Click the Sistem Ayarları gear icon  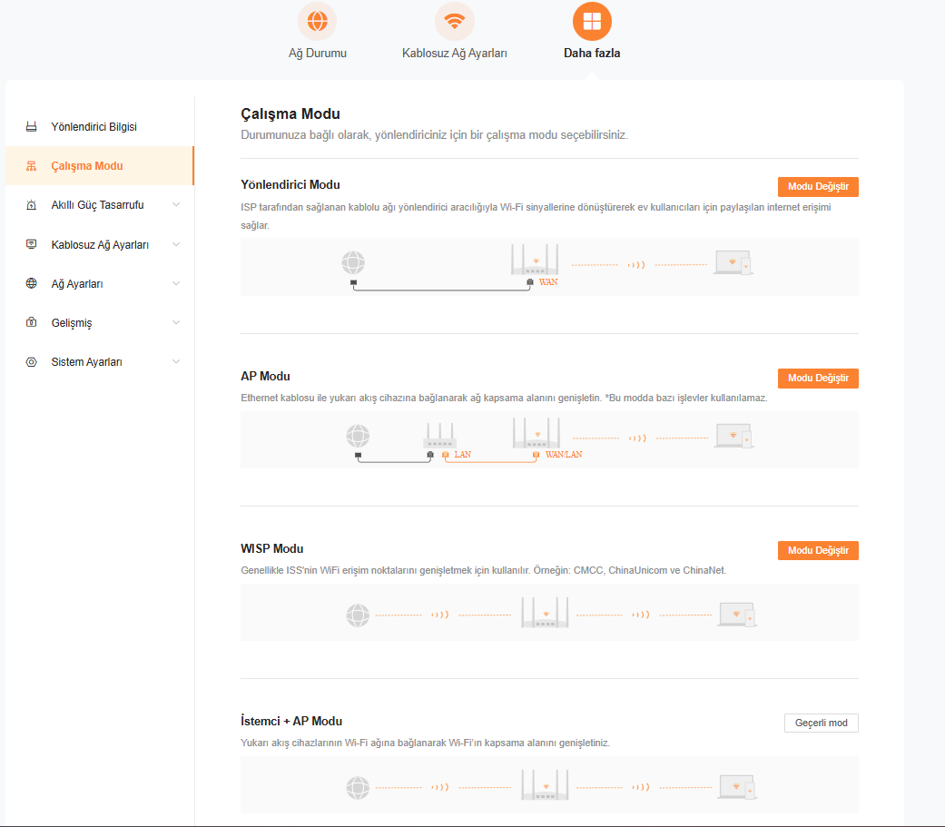click(x=32, y=361)
